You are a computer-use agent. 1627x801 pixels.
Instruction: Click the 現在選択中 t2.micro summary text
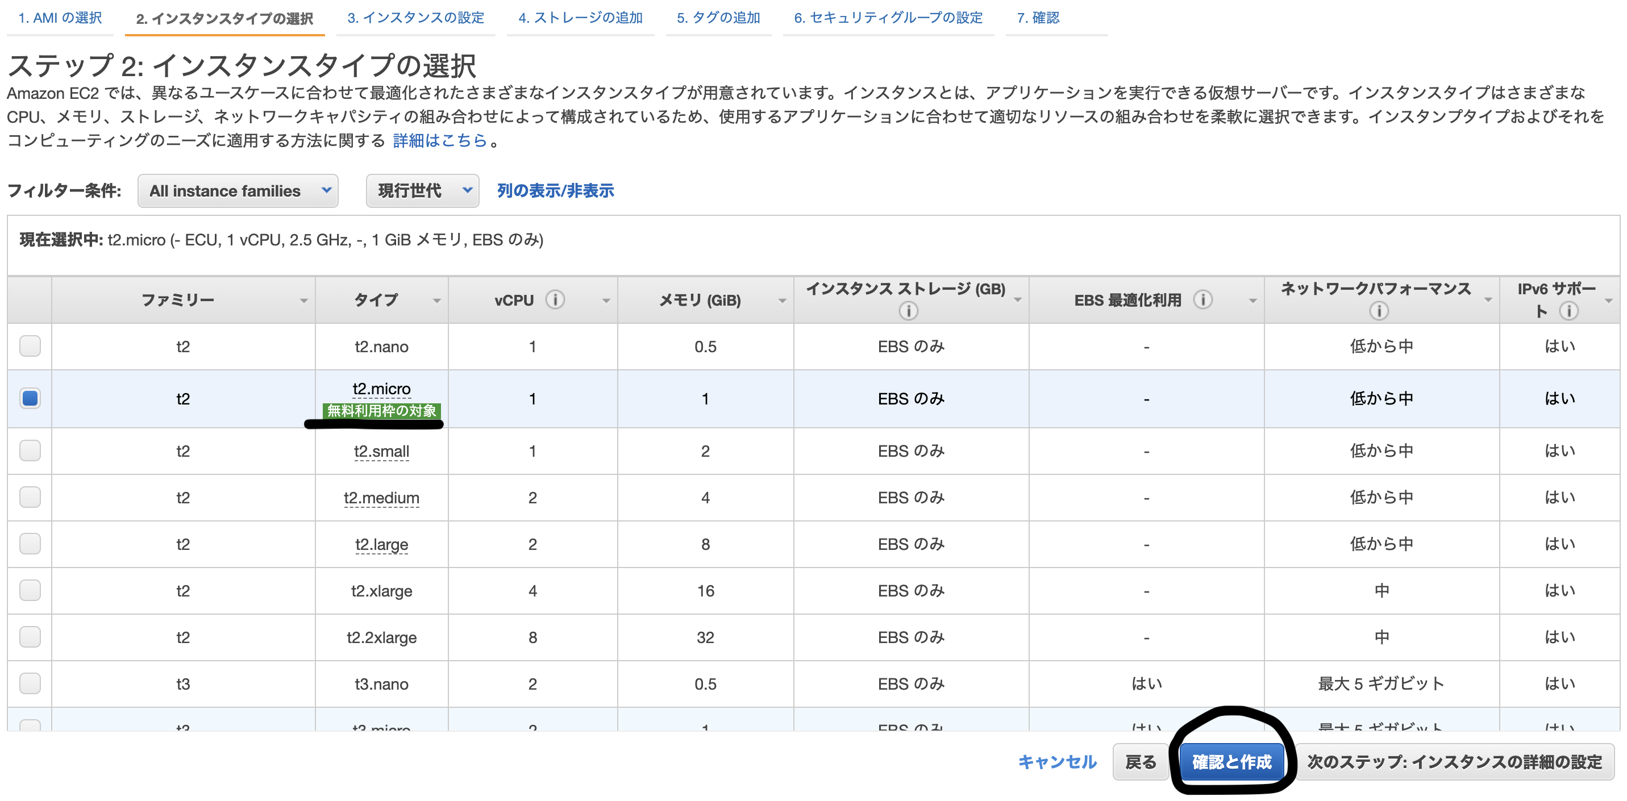282,240
